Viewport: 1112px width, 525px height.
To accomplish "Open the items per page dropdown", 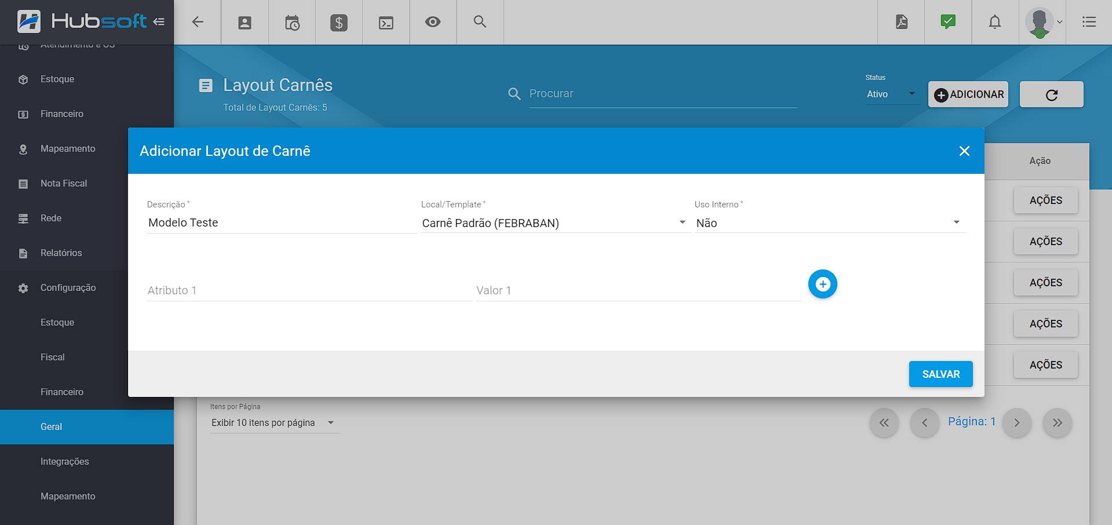I will 274,422.
